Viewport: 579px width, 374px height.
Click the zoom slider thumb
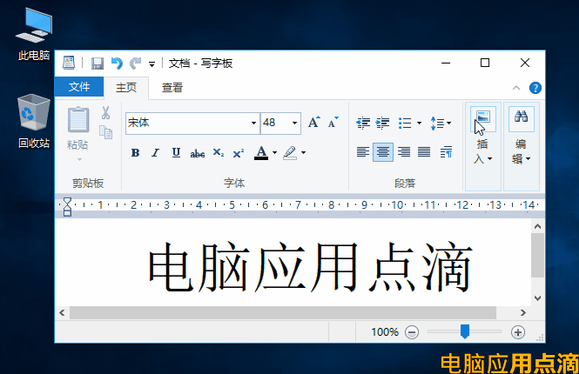(x=465, y=331)
